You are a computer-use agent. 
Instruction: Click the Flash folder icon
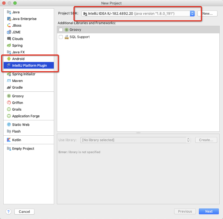(9, 131)
